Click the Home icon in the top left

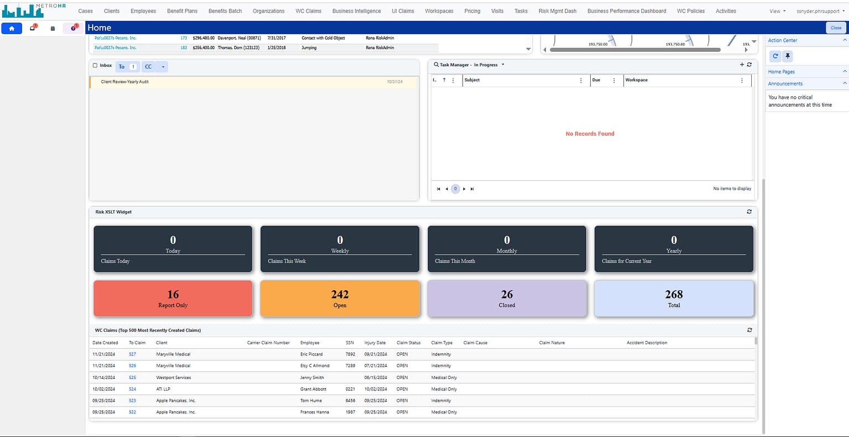[x=11, y=28]
